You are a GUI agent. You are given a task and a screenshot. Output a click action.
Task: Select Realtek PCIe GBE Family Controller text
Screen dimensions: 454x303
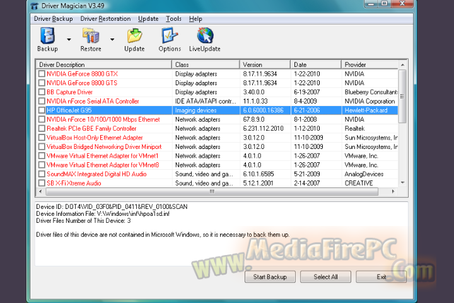point(91,128)
